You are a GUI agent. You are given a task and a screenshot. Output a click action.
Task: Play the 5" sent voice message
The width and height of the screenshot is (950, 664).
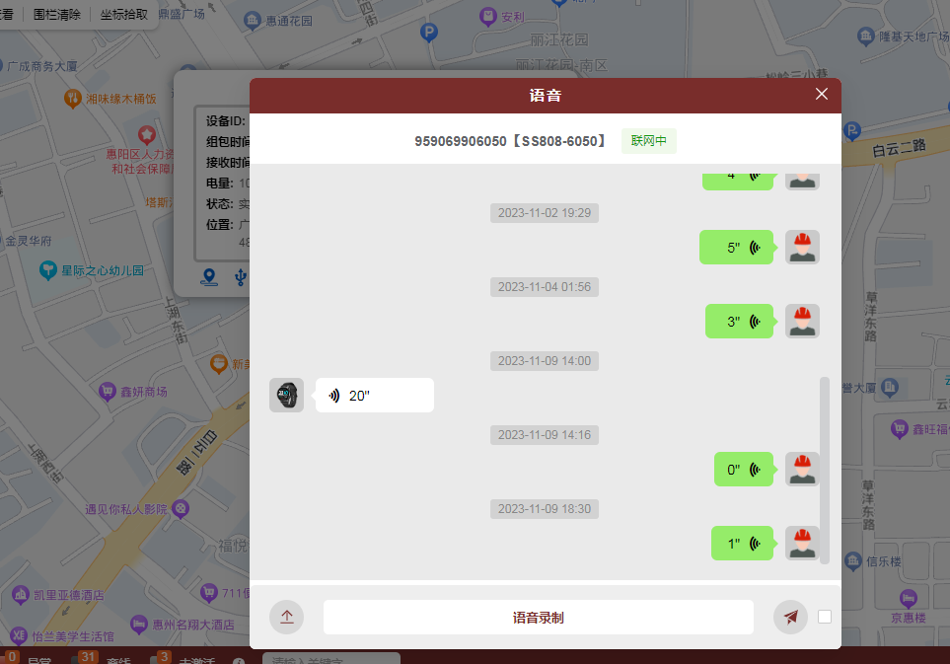tap(735, 248)
